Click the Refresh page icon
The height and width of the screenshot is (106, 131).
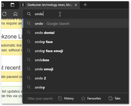click(4, 14)
